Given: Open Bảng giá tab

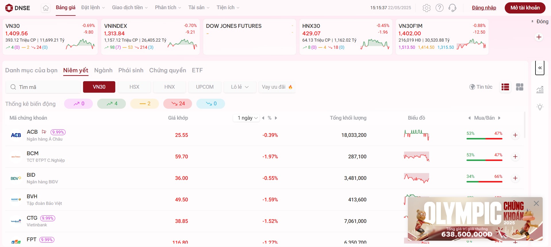Looking at the screenshot, I should [x=66, y=7].
